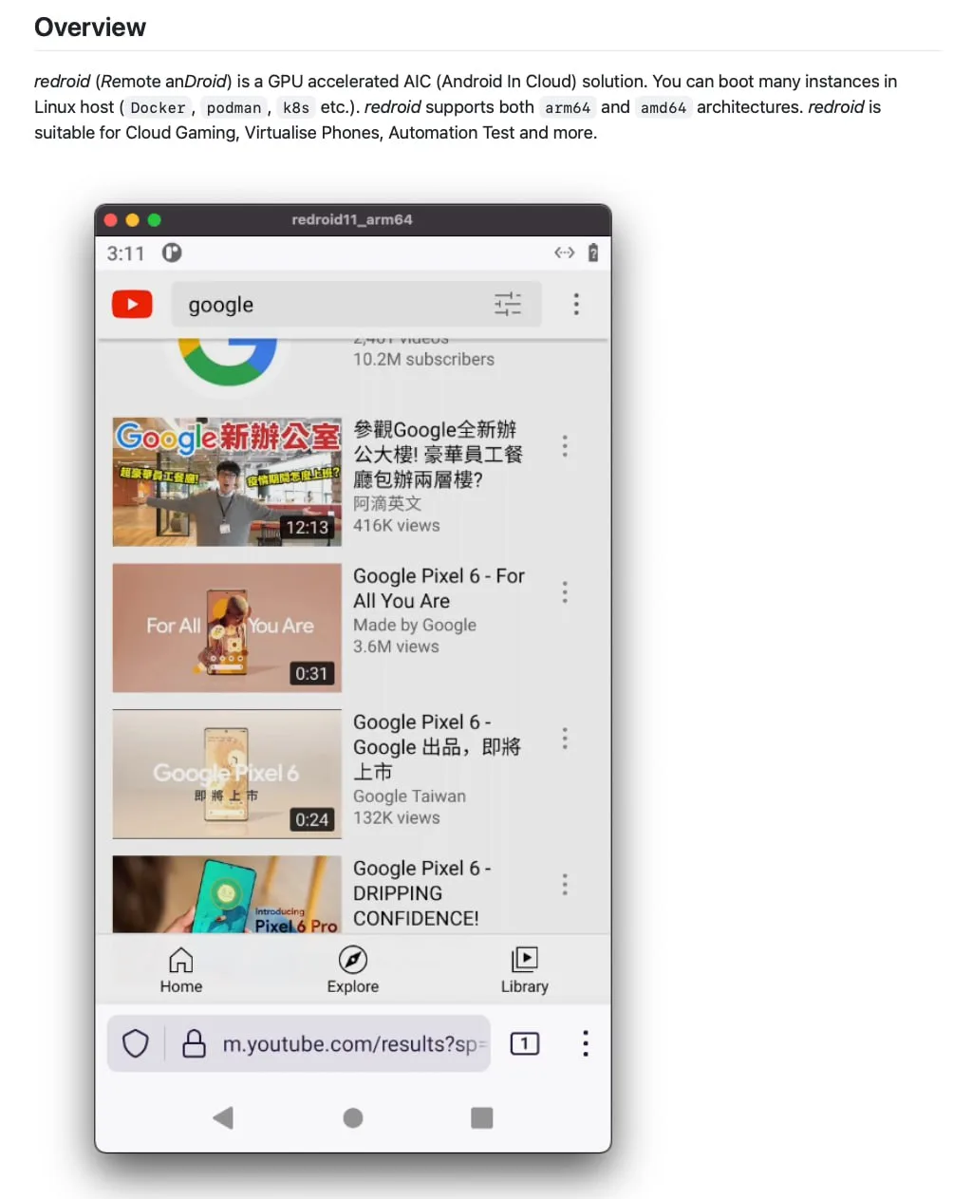Click Google Pixel 6 - Google 出品 title
Screen dimensions: 972x1199
(x=437, y=747)
